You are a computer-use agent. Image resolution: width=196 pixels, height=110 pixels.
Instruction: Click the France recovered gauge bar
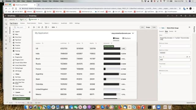(x=112, y=69)
